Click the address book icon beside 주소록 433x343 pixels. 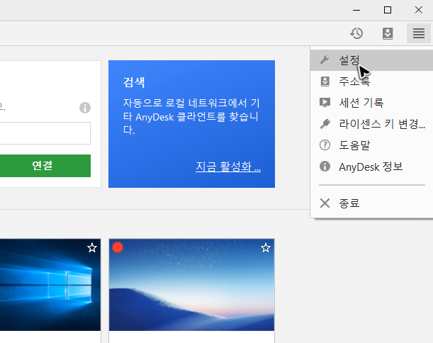(325, 81)
